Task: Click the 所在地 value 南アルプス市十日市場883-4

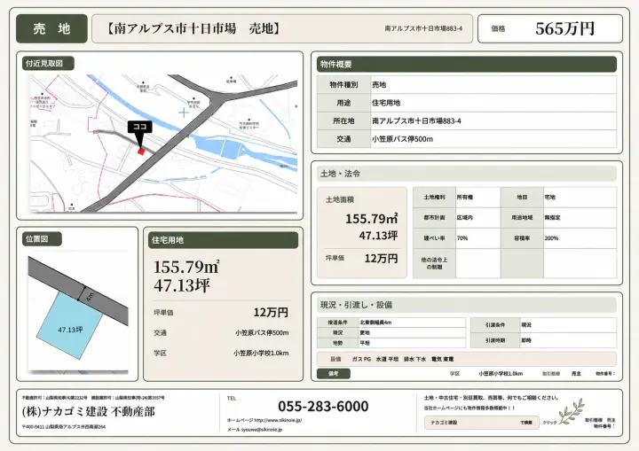Action: point(416,121)
